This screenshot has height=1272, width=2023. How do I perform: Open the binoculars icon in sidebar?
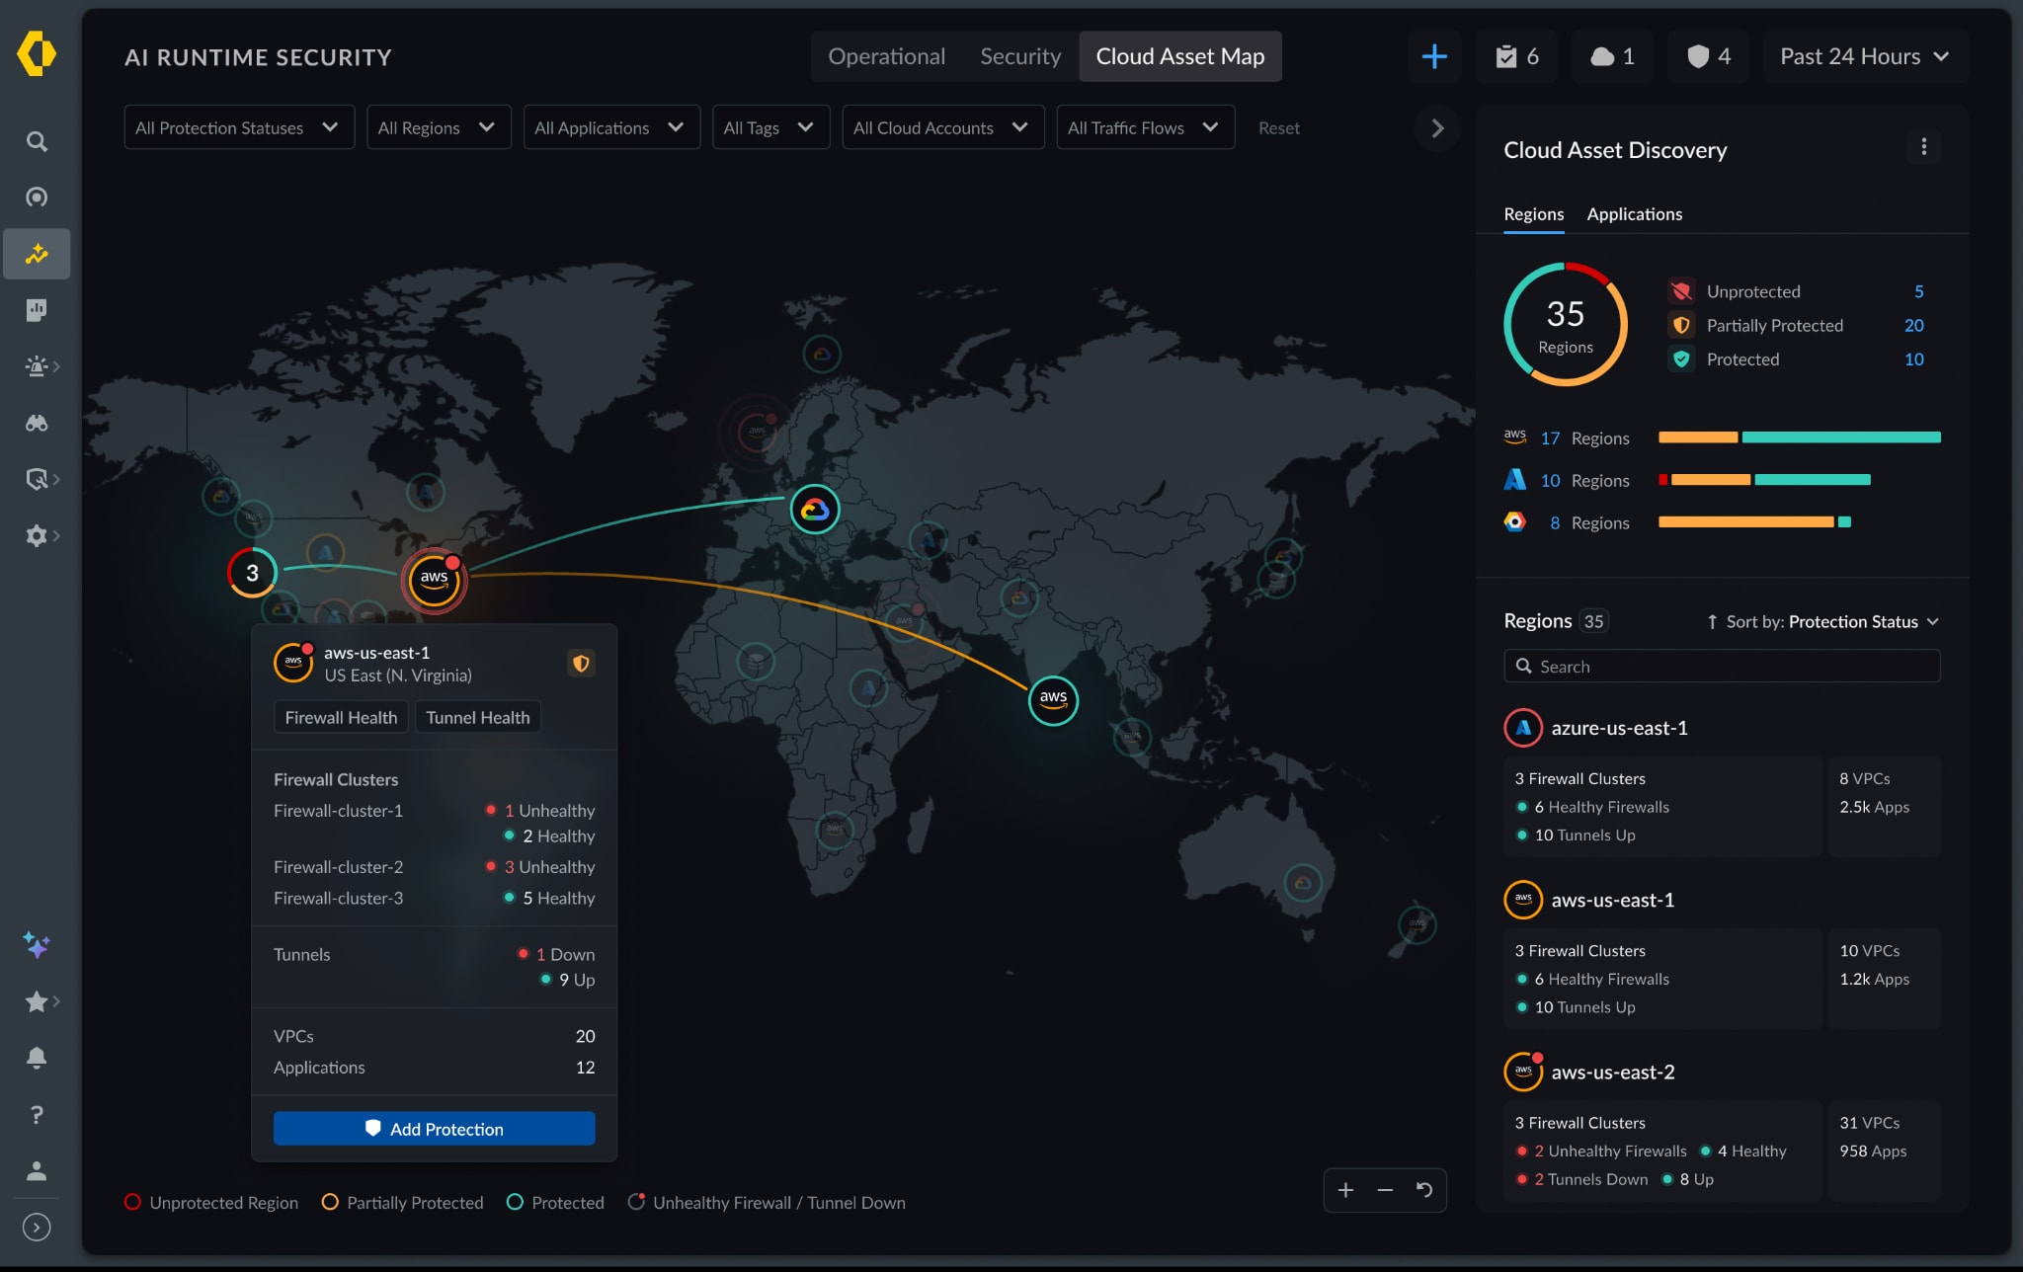click(x=37, y=423)
